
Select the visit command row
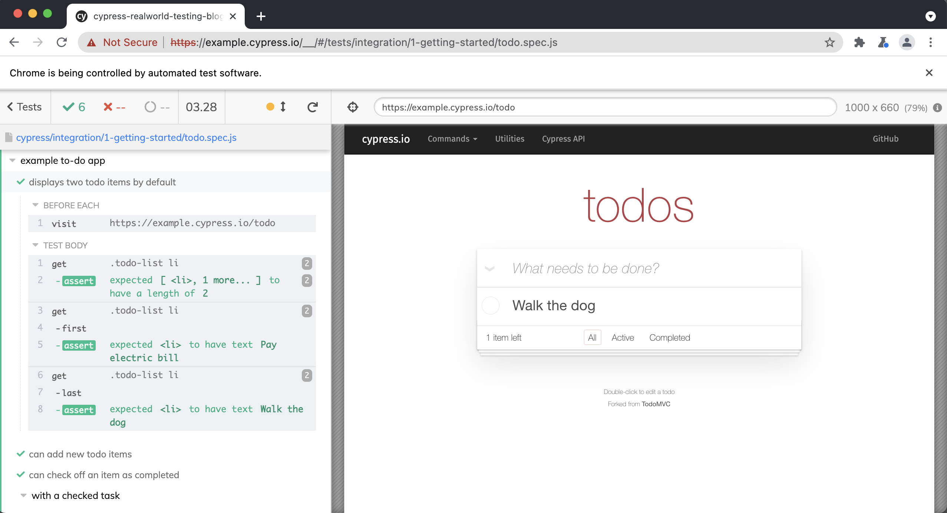(172, 223)
